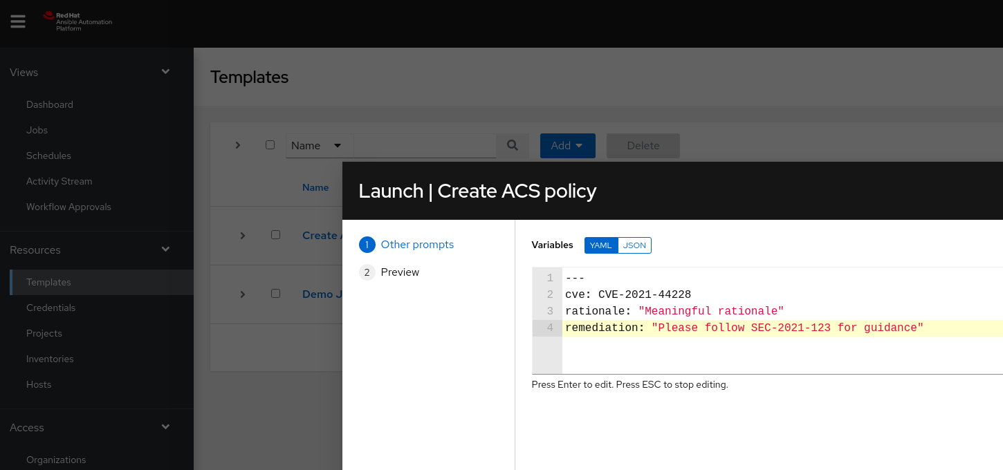The height and width of the screenshot is (470, 1003).
Task: Click the rationale line in editor
Action: tap(674, 311)
